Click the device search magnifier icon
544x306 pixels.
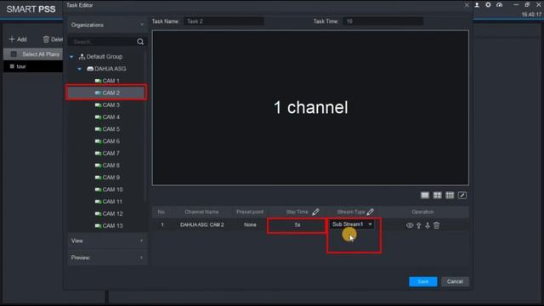tap(140, 42)
